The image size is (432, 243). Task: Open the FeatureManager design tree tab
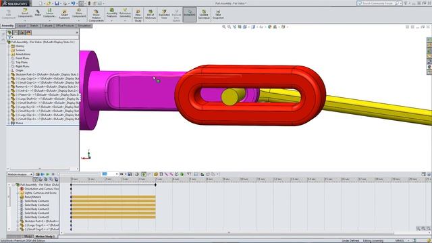tap(9, 32)
